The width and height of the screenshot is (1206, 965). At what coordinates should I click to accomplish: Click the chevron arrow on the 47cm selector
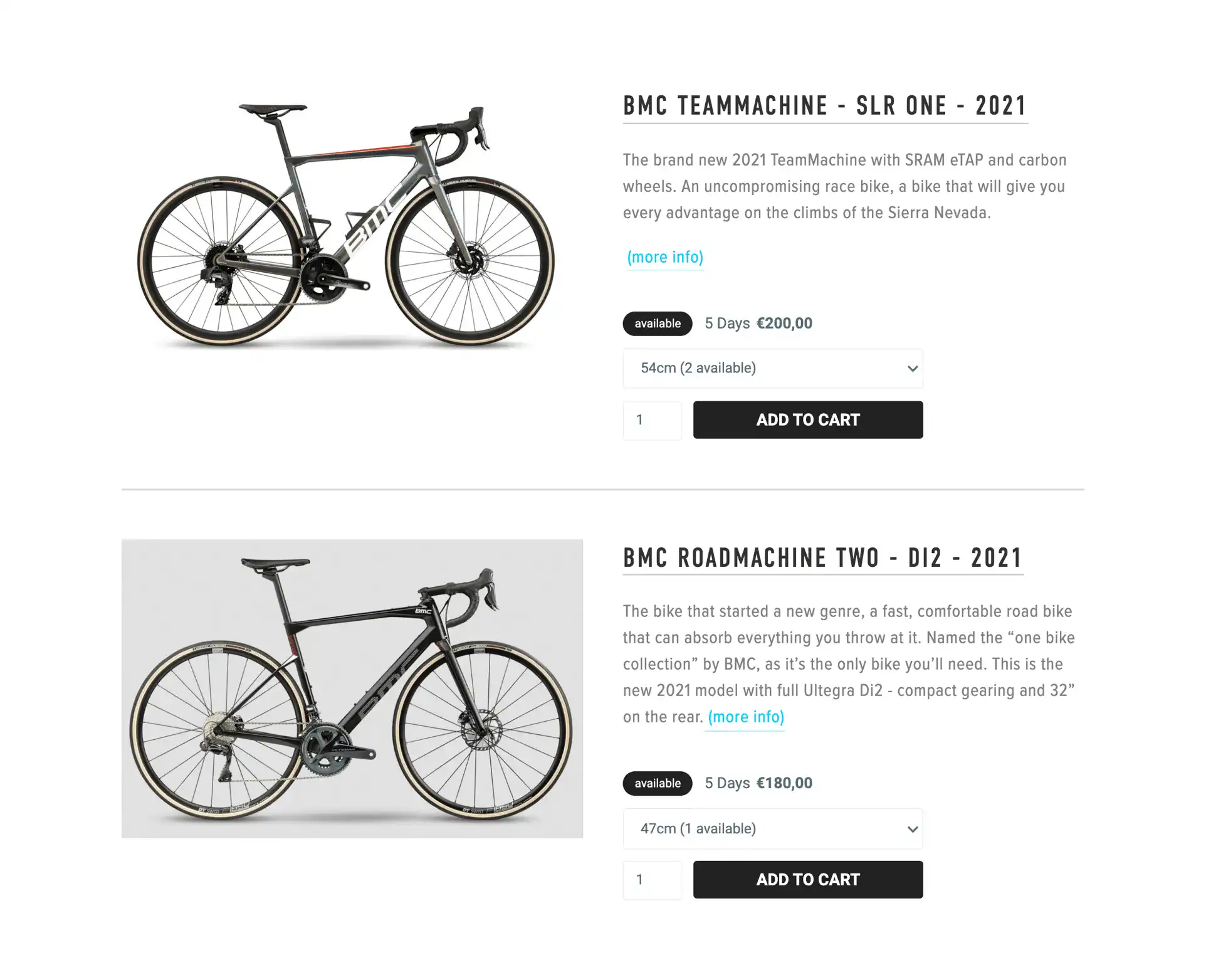[912, 829]
